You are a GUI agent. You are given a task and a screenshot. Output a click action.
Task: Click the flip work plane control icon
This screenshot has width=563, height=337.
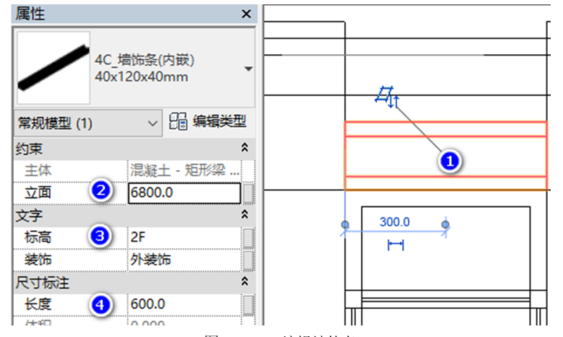[x=386, y=95]
